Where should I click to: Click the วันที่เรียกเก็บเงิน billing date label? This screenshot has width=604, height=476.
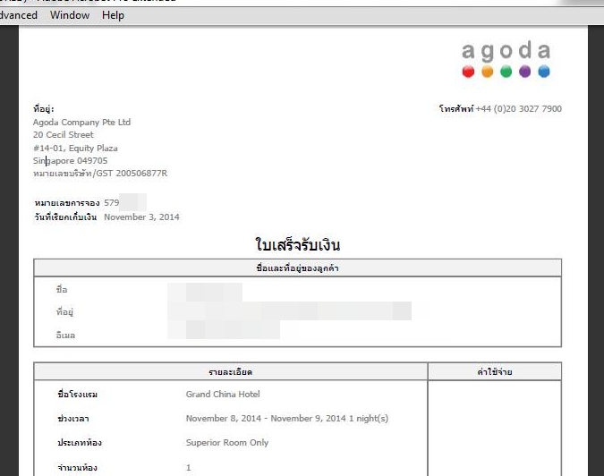pyautogui.click(x=65, y=217)
